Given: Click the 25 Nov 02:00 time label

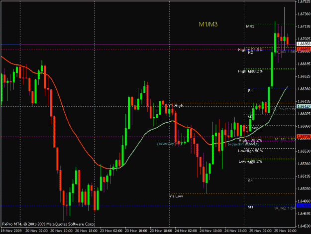Looking at the screenshot, I should (x=260, y=231).
